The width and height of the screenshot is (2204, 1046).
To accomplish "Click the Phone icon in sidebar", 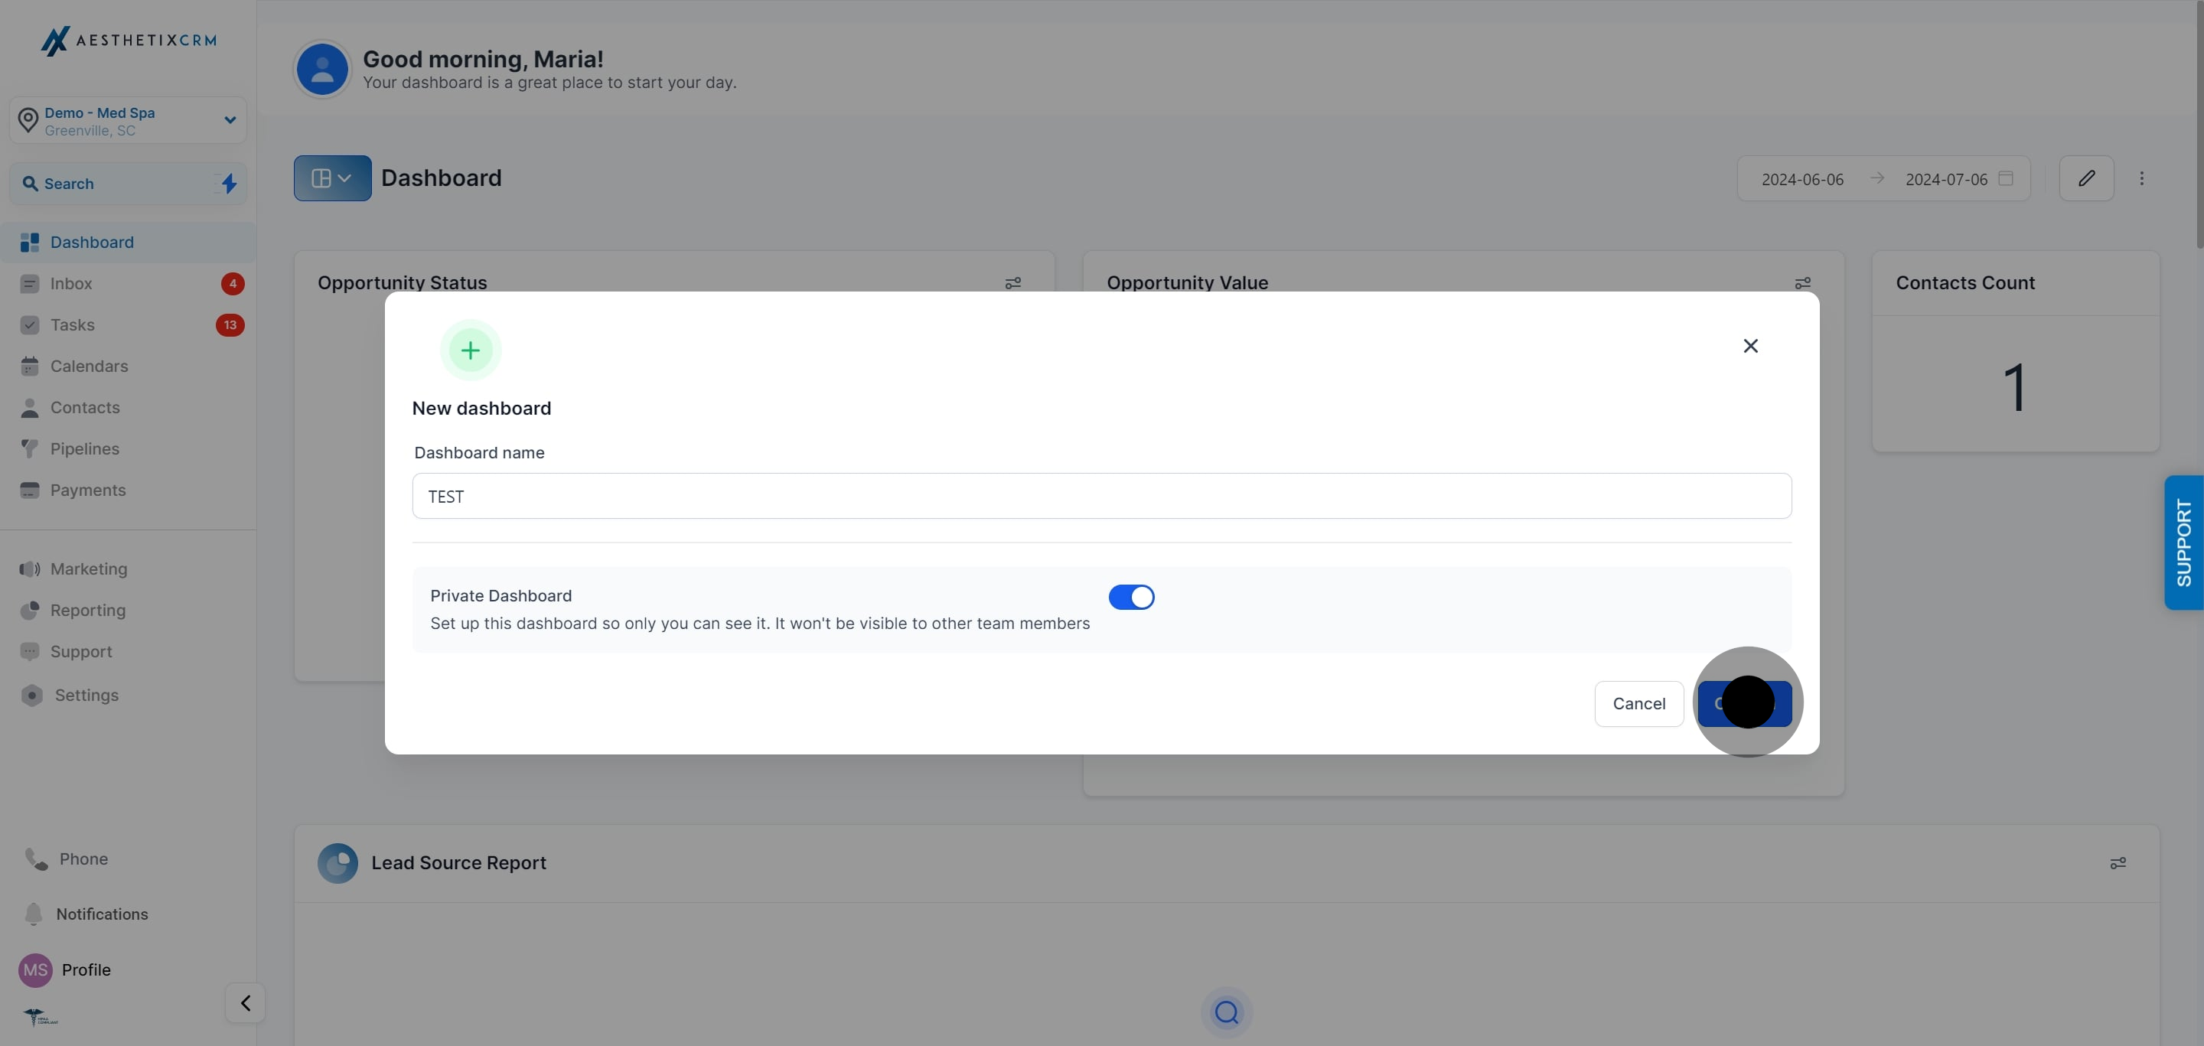I will point(36,859).
